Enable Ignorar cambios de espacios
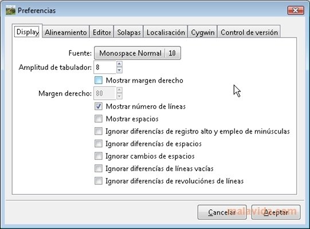 pos(99,156)
